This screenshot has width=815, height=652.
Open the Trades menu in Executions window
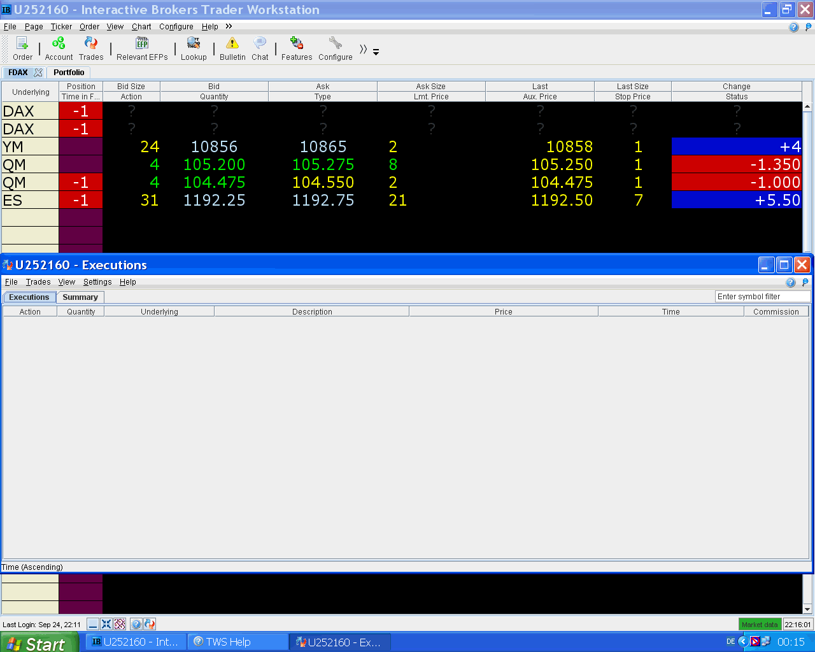point(38,282)
